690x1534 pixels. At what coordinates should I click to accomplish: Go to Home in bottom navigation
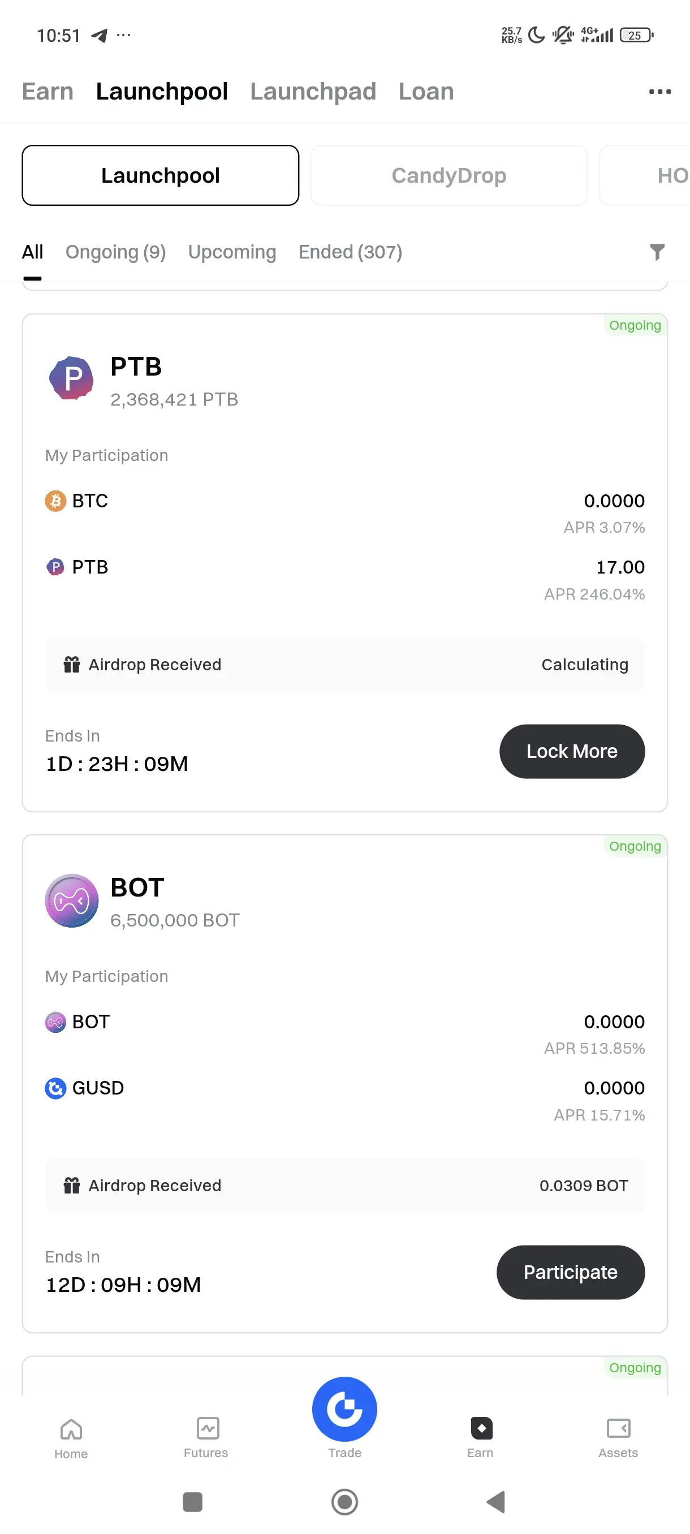coord(71,1438)
